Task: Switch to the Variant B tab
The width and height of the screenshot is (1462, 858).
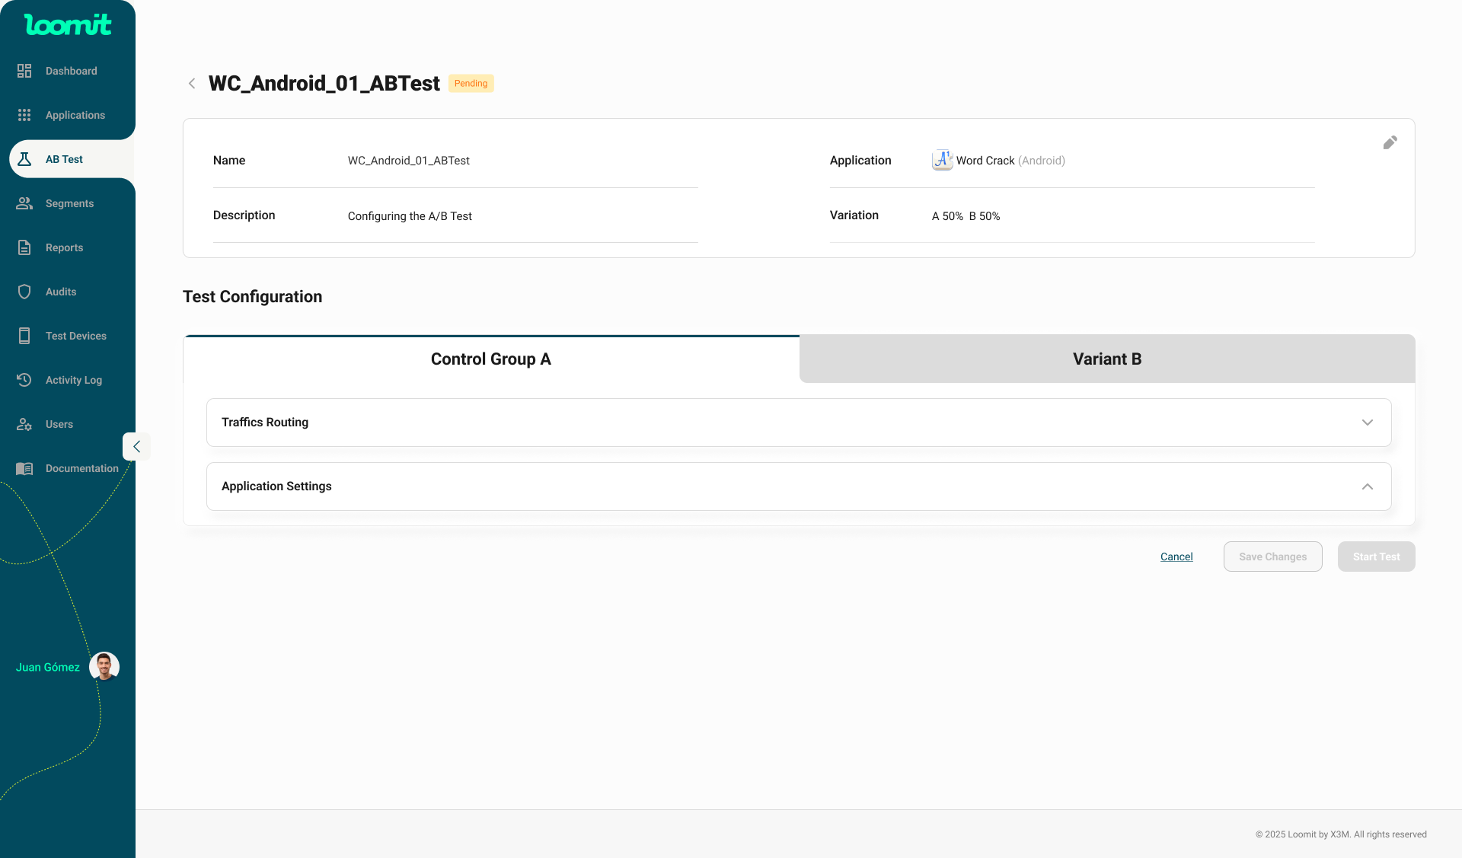Action: (x=1107, y=359)
